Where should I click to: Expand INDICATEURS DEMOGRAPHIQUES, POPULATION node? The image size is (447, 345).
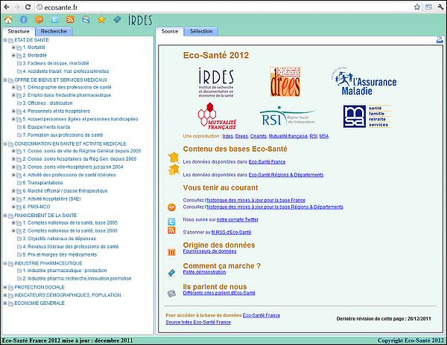click(5, 295)
